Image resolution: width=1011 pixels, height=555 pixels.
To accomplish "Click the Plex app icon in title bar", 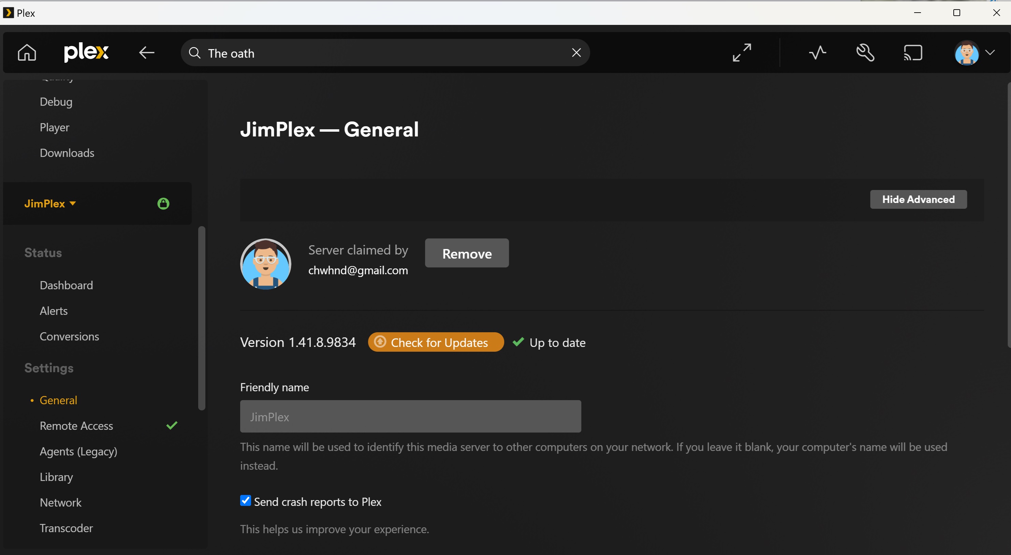I will coord(8,13).
